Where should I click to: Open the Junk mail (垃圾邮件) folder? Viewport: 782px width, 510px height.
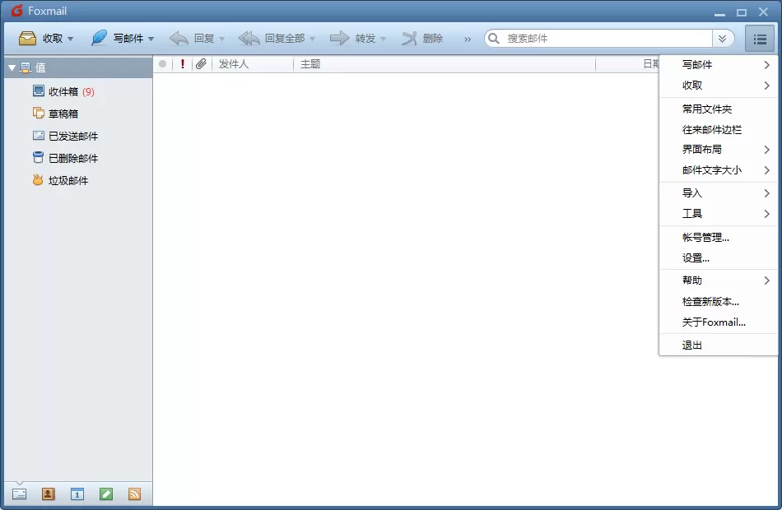click(x=60, y=180)
